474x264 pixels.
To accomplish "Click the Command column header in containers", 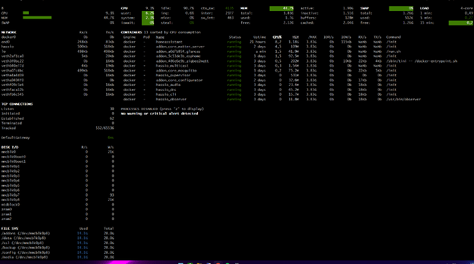I will (x=394, y=37).
